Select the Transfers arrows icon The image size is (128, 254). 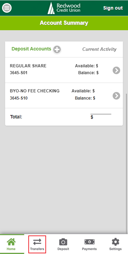click(37, 242)
